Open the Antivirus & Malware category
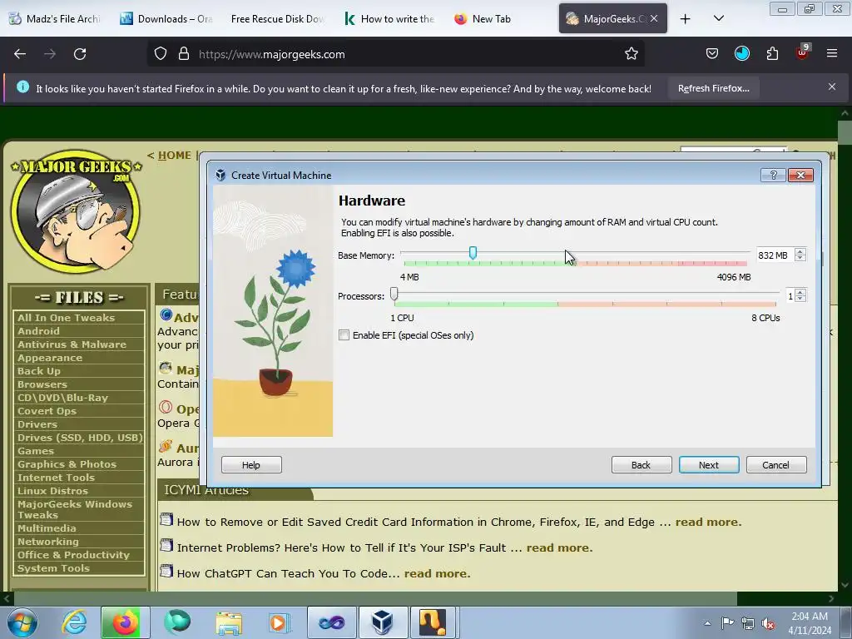852x639 pixels. click(x=72, y=344)
